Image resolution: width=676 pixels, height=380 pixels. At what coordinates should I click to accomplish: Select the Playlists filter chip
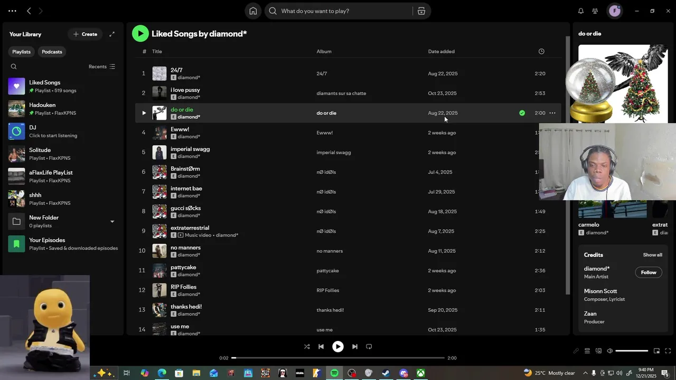point(22,52)
